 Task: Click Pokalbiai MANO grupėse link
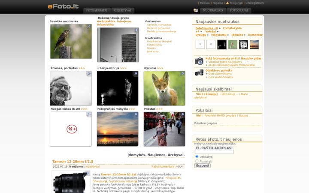[220, 116]
